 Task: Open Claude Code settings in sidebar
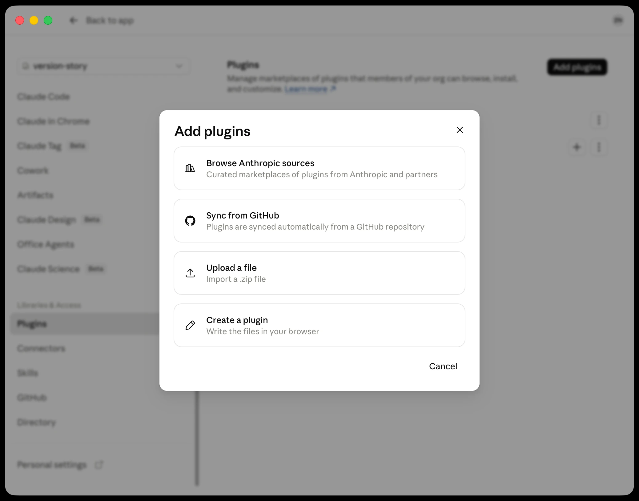tap(43, 97)
